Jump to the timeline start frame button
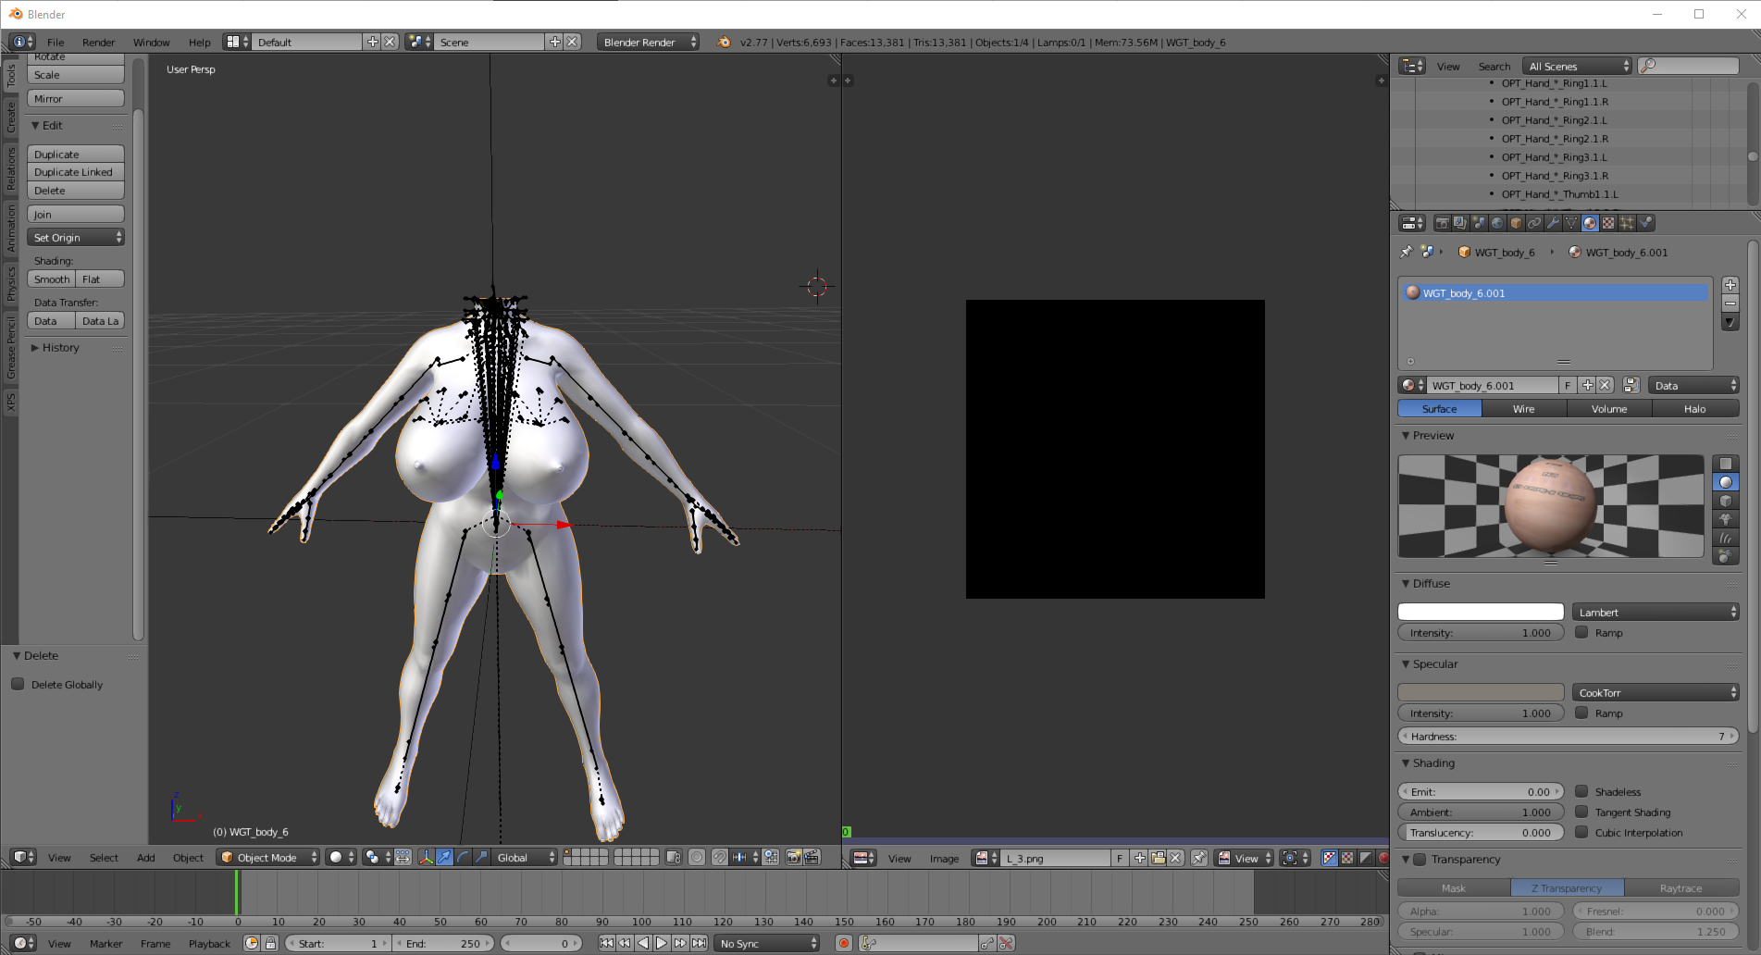Screen dimensions: 1761x955 click(606, 944)
